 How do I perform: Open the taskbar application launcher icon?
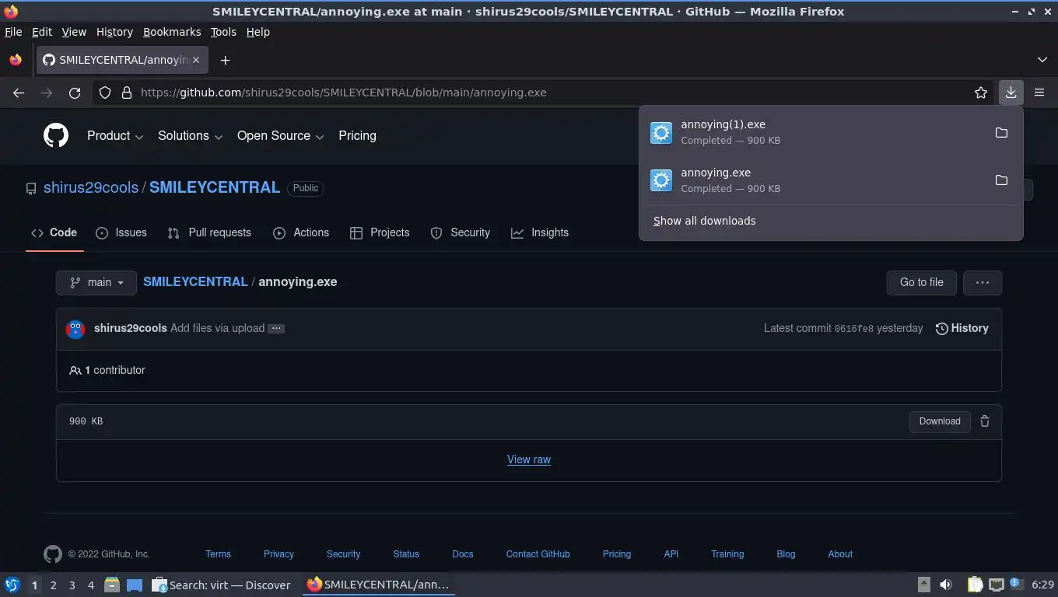(12, 585)
